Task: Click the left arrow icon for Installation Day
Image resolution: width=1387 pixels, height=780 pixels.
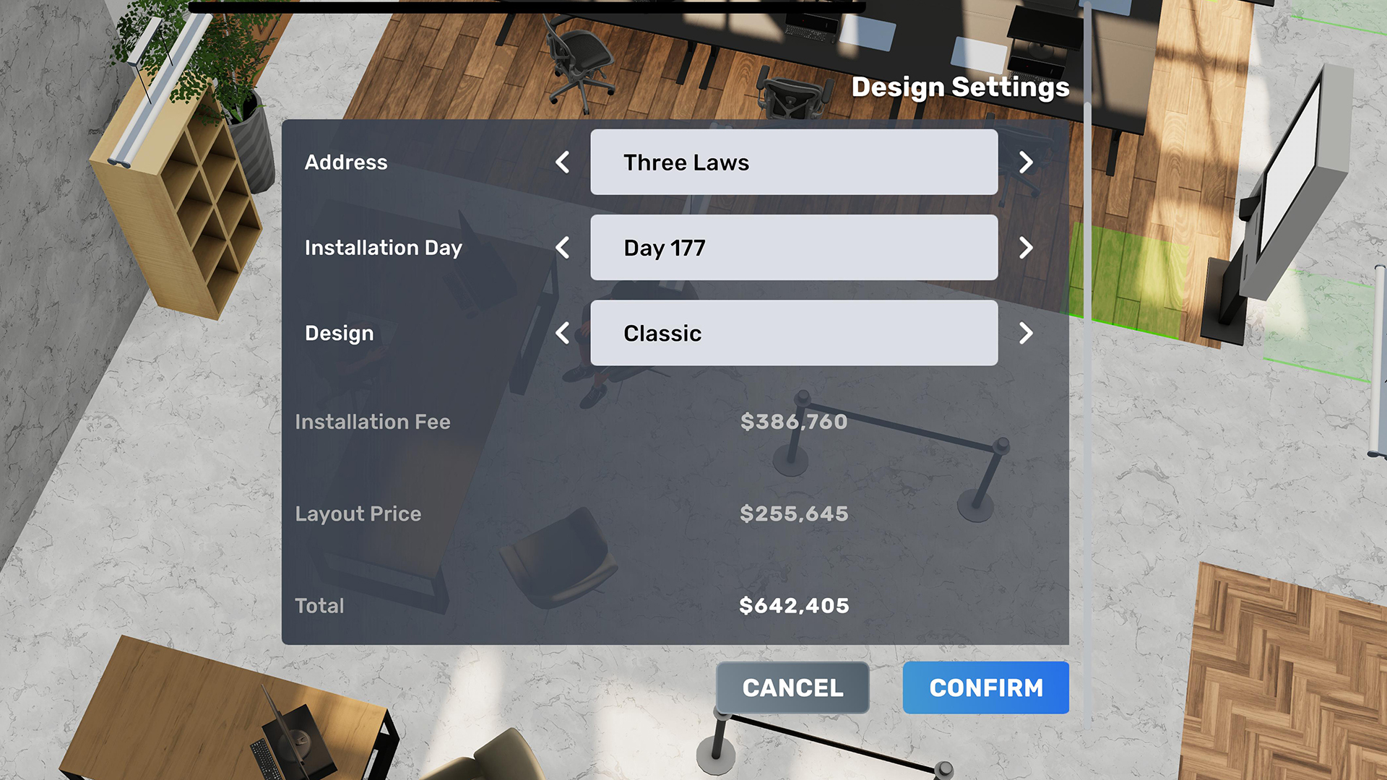Action: (x=563, y=248)
